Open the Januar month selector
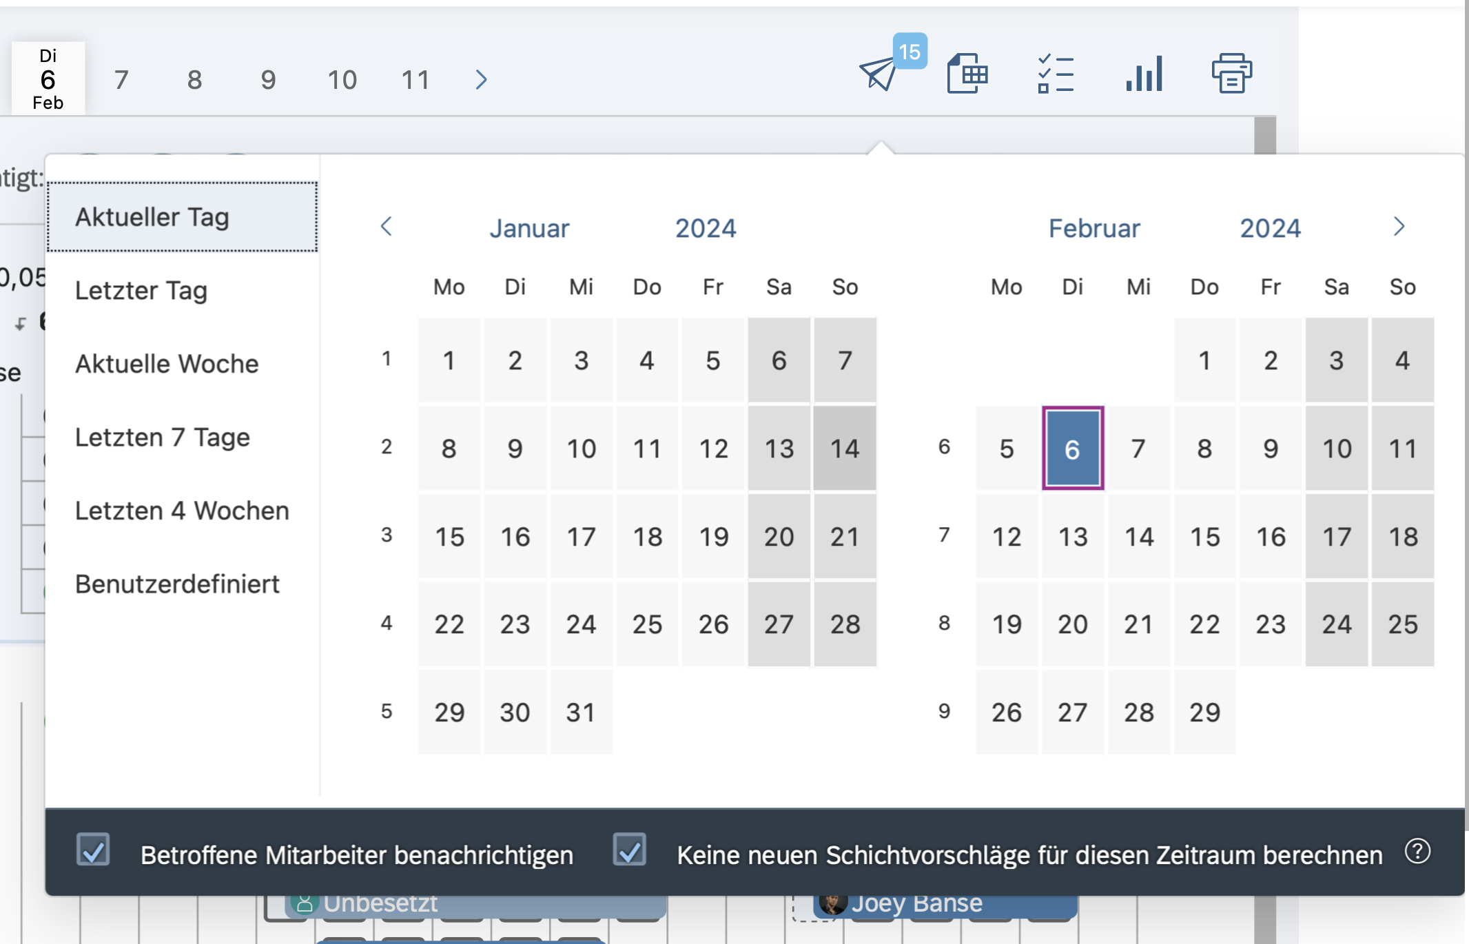Viewport: 1469px width, 944px height. click(529, 228)
